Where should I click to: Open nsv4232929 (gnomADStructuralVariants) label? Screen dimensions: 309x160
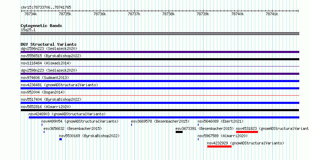[245, 143]
